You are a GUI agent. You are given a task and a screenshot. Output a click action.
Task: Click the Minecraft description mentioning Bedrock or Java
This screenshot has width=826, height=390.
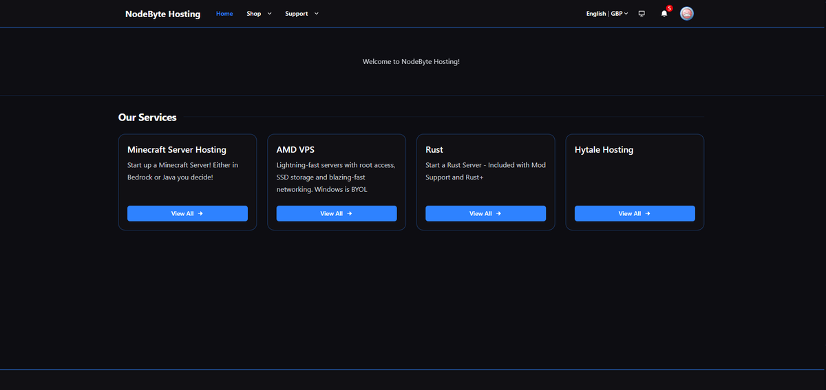pyautogui.click(x=183, y=171)
